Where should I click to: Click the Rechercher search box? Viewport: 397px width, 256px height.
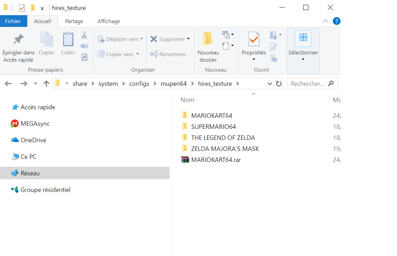pos(313,84)
